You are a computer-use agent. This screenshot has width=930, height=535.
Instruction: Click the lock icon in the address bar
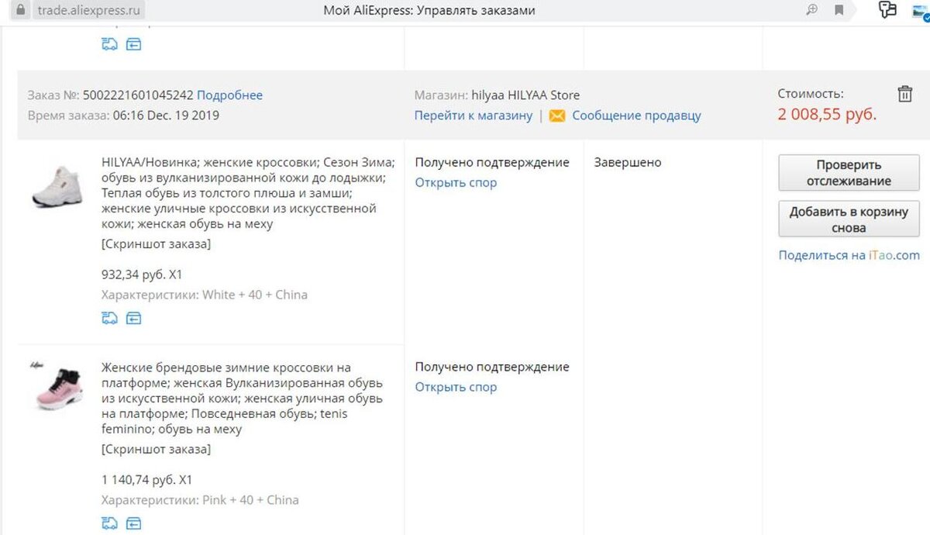22,10
